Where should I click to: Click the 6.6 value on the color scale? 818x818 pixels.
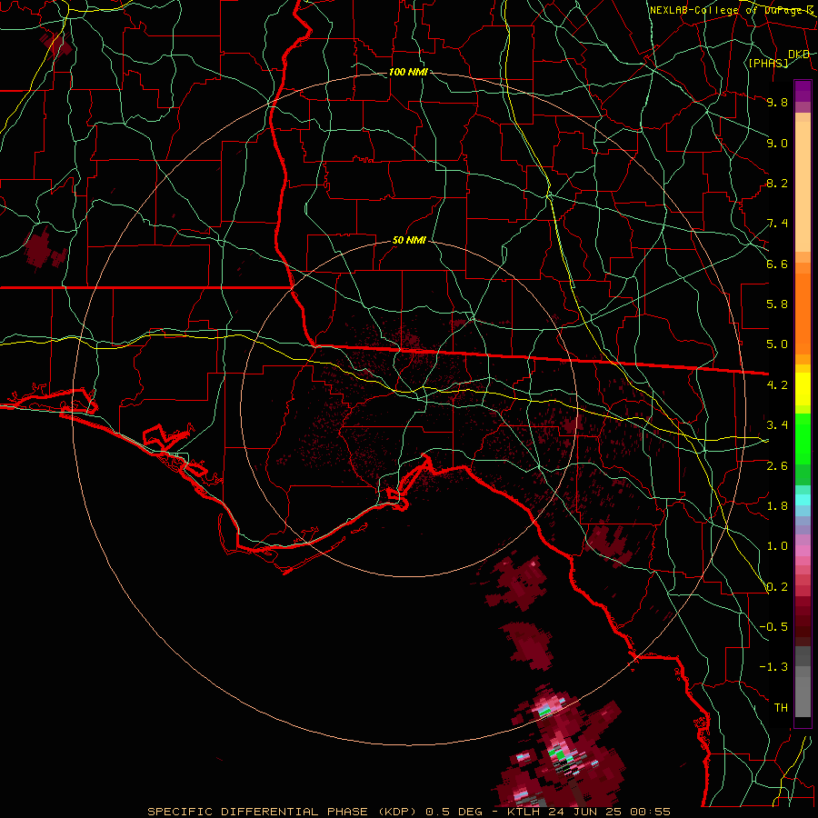pyautogui.click(x=777, y=264)
